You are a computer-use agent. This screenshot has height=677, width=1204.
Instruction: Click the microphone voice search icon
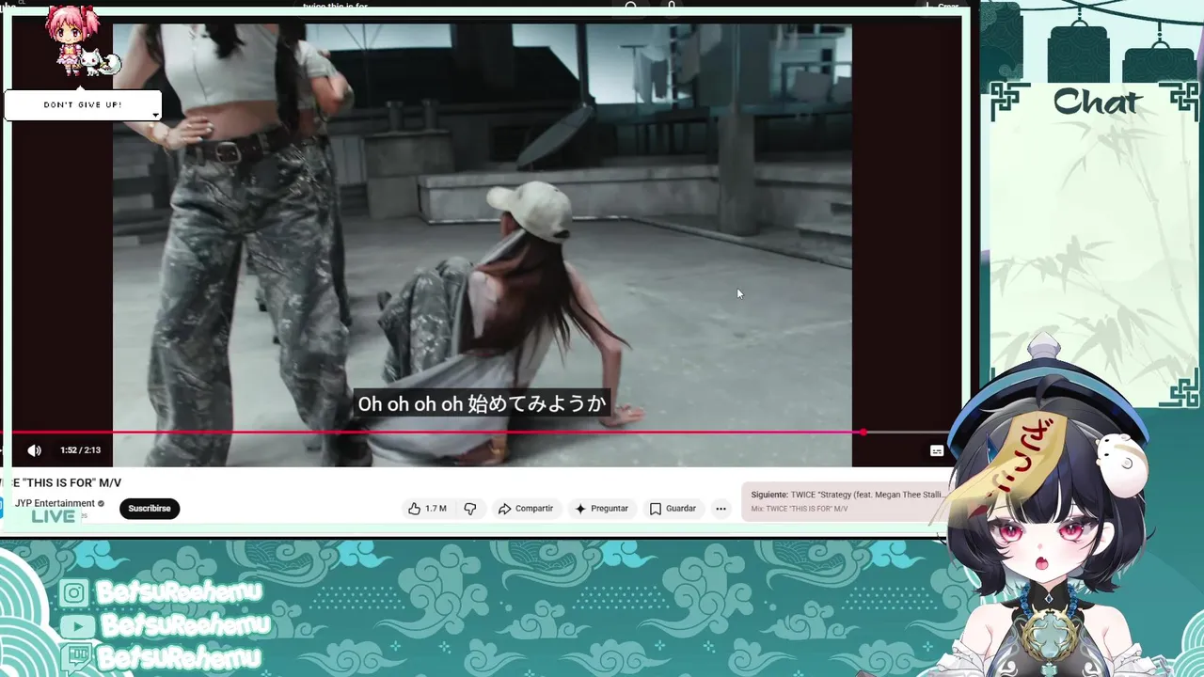click(x=672, y=7)
